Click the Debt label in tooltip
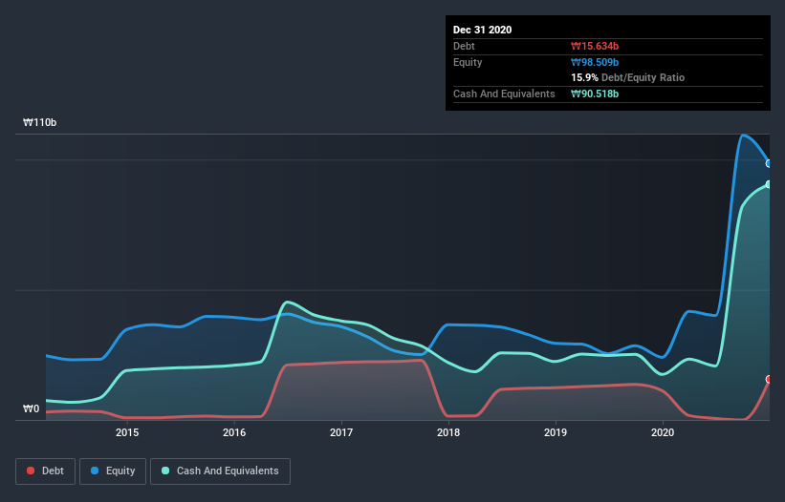The width and height of the screenshot is (785, 502). click(x=464, y=46)
